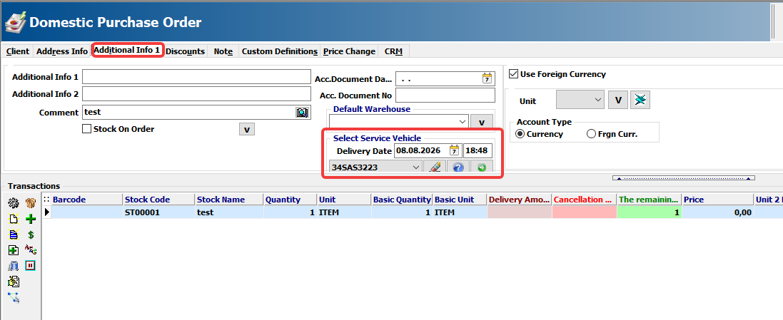
Task: Click the Basic Unit column header
Action: click(460, 200)
